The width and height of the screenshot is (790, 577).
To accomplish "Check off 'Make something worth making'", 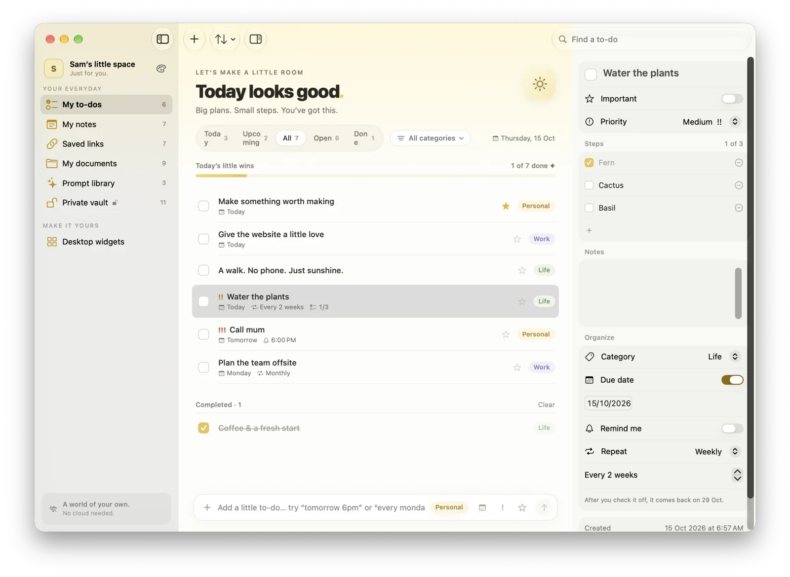I will [203, 206].
